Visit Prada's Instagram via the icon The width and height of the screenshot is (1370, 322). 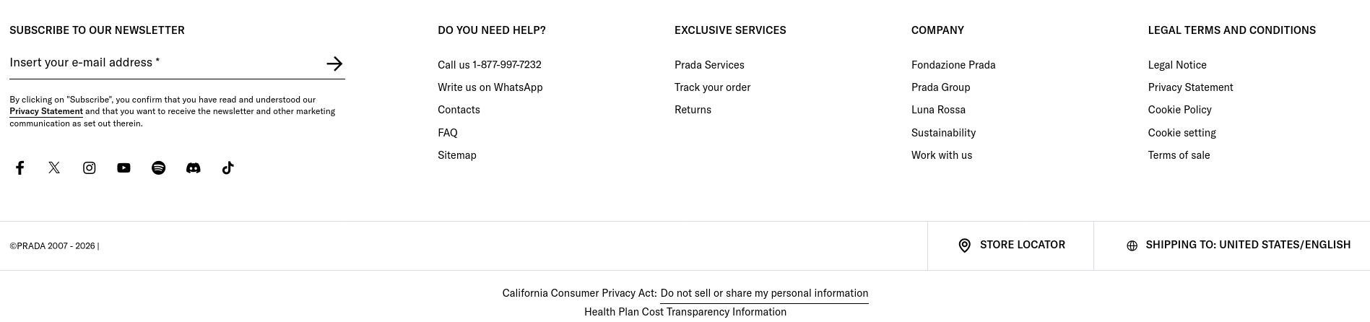click(x=90, y=168)
